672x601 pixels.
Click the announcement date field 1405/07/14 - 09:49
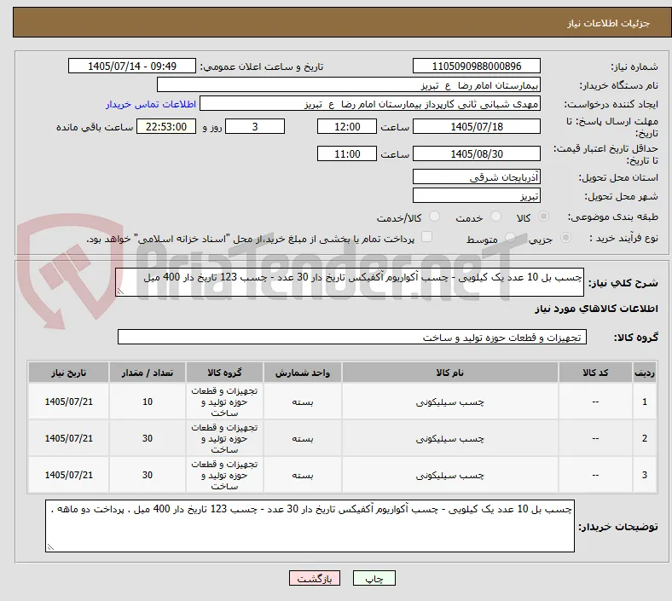click(x=132, y=66)
